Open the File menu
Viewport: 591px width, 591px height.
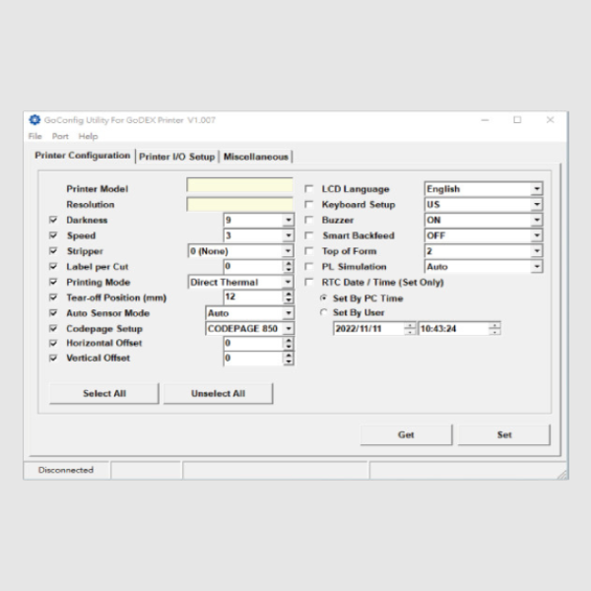point(35,136)
